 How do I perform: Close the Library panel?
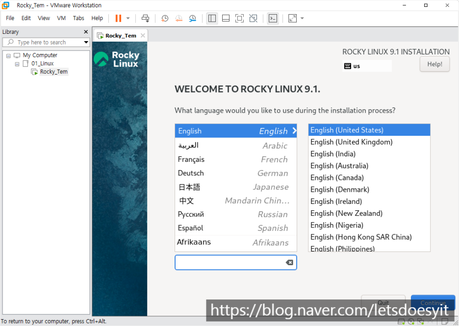coord(86,31)
